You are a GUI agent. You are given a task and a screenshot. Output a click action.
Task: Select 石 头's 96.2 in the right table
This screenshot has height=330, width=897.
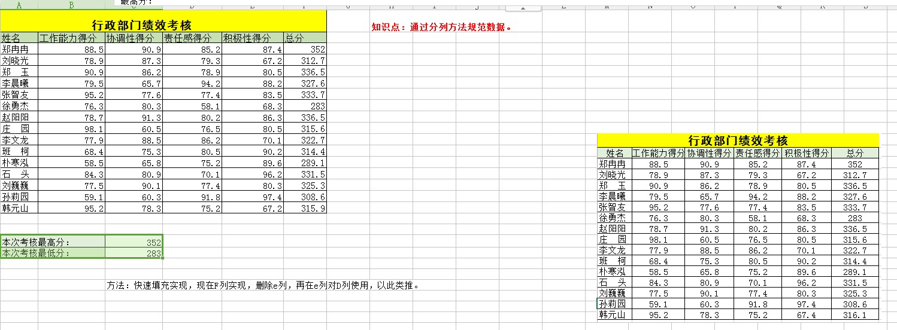[807, 282]
